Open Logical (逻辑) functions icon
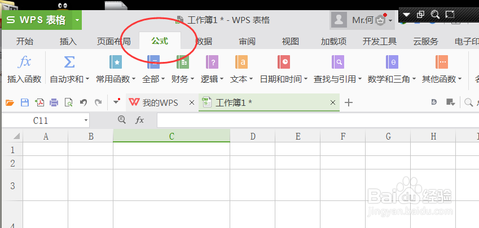 (x=212, y=62)
